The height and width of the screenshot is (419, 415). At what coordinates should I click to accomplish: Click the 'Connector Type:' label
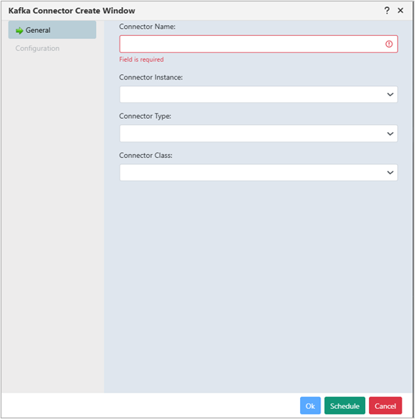coord(145,116)
